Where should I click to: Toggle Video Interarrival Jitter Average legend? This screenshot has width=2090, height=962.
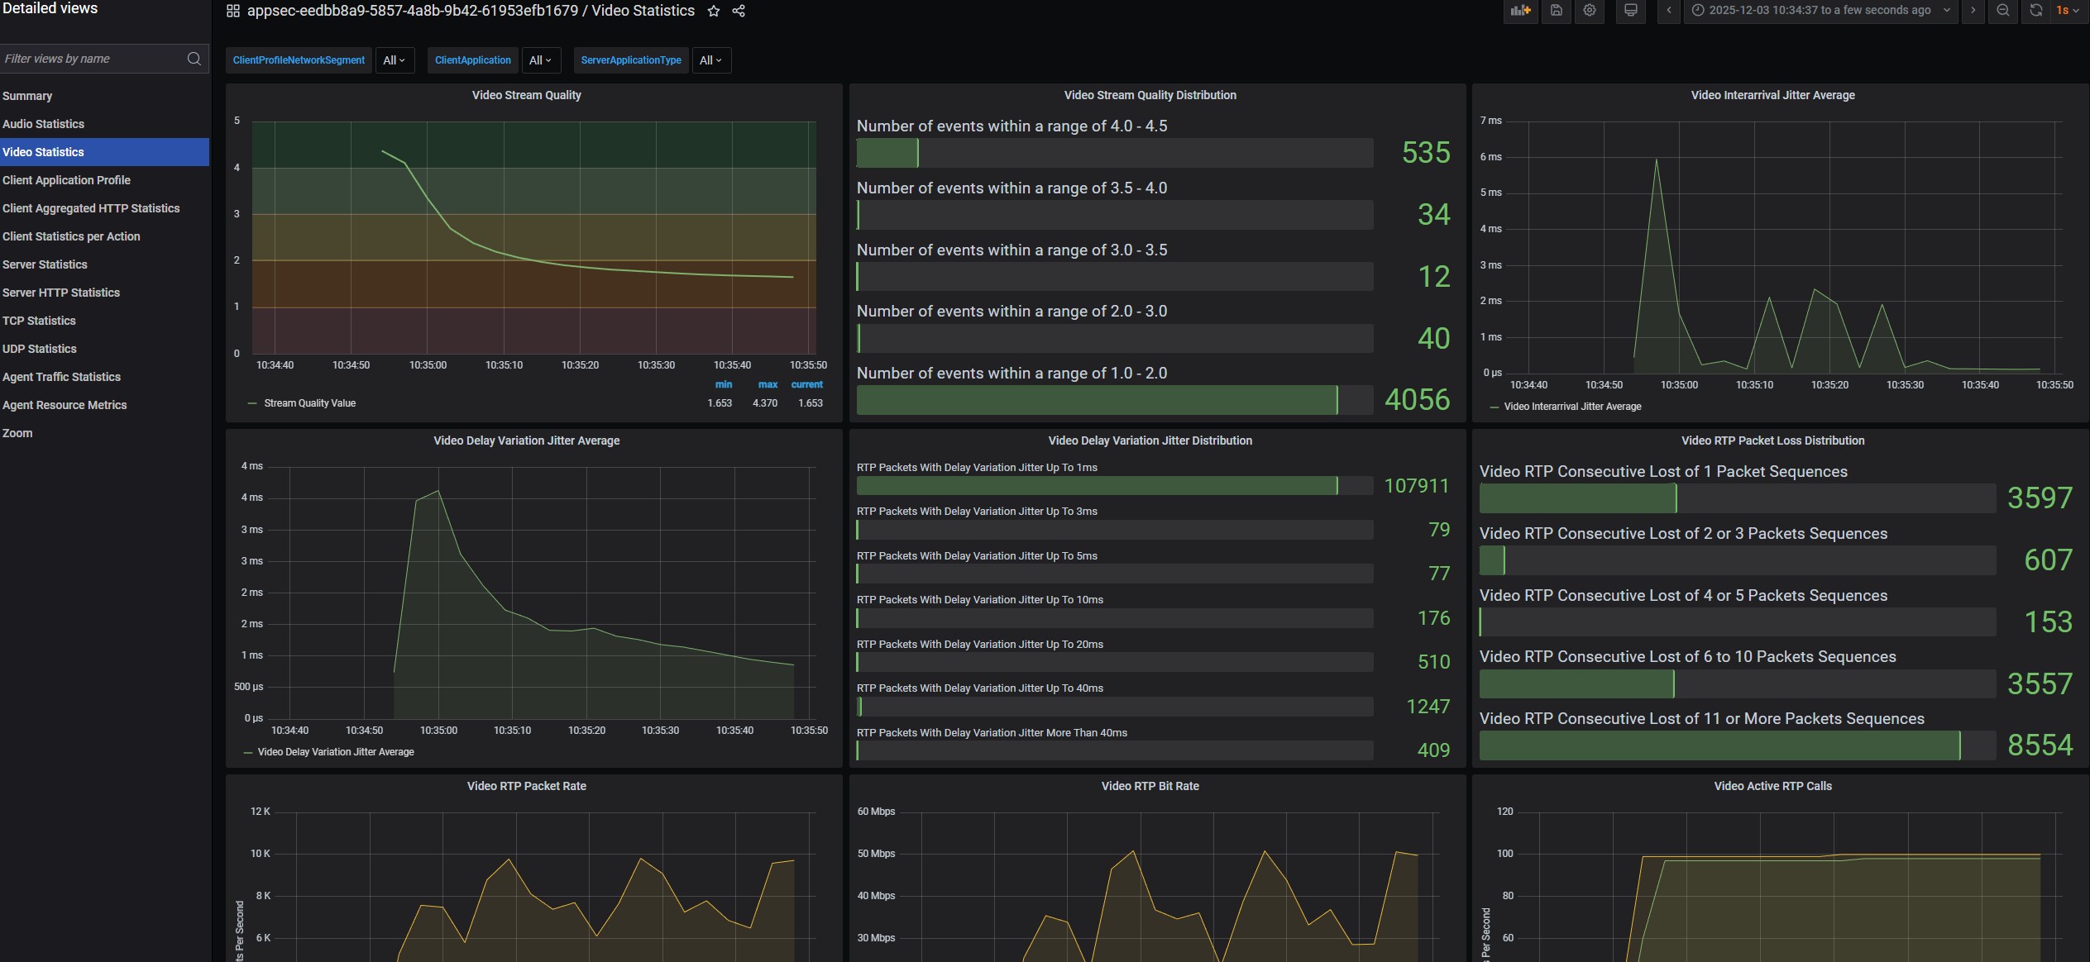click(x=1571, y=407)
